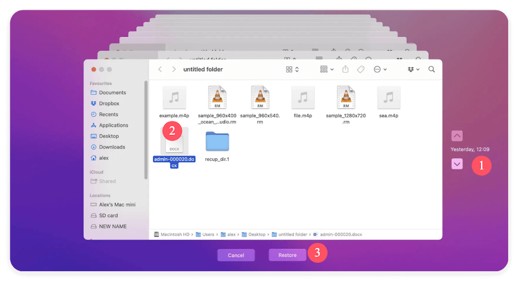Select example.m4p audio file
This screenshot has height=281, width=518.
(174, 102)
